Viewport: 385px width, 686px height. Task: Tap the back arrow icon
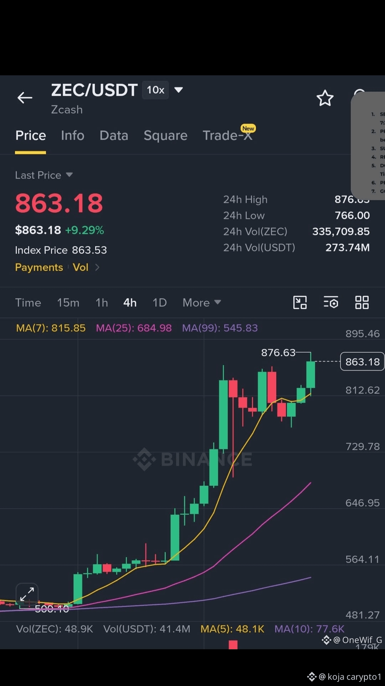pyautogui.click(x=25, y=97)
